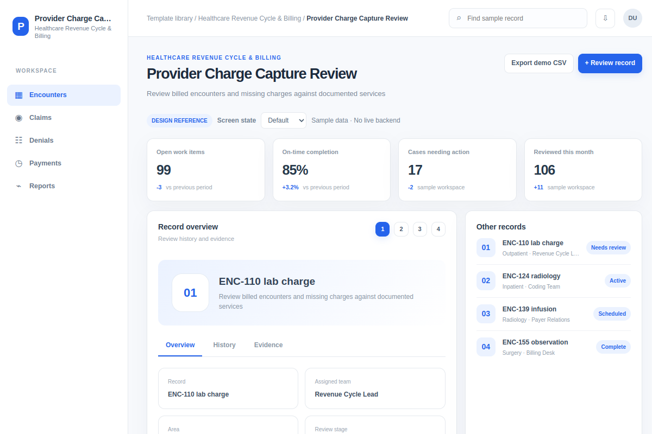This screenshot has width=652, height=434.
Task: Click the Review stage field label
Action: (x=331, y=429)
